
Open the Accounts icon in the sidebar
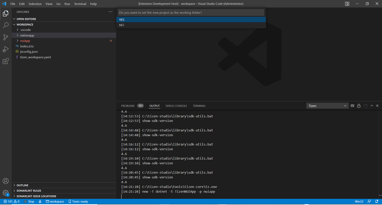click(5, 181)
